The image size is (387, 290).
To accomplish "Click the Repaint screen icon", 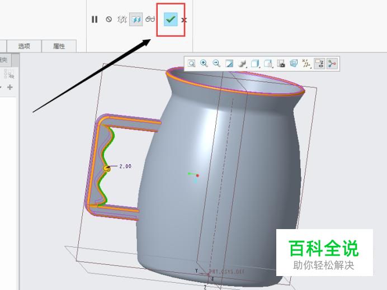I will pos(229,64).
